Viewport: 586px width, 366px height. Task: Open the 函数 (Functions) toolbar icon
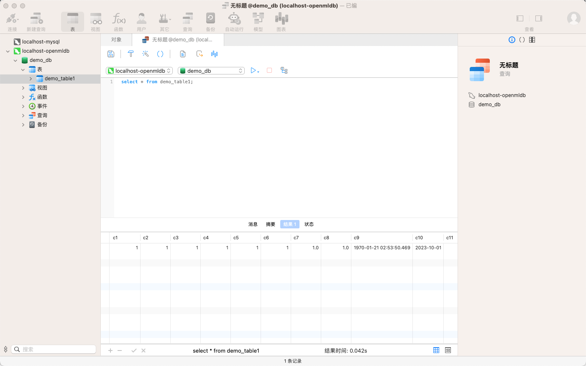click(x=119, y=22)
